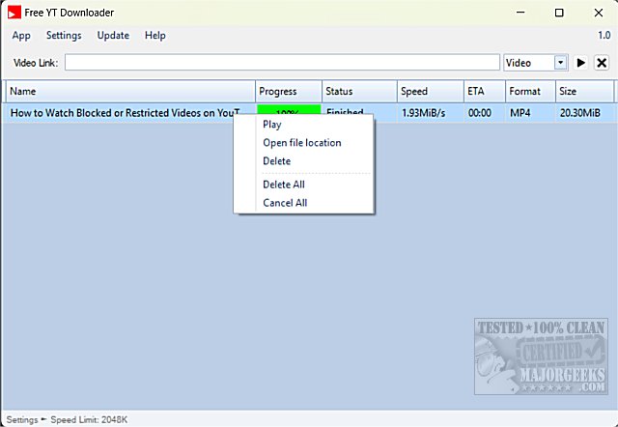Click the Free YT Downloader app icon
Image resolution: width=618 pixels, height=427 pixels.
click(14, 13)
